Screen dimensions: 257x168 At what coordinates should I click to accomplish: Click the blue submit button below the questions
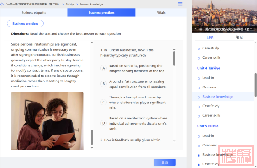[165, 163]
